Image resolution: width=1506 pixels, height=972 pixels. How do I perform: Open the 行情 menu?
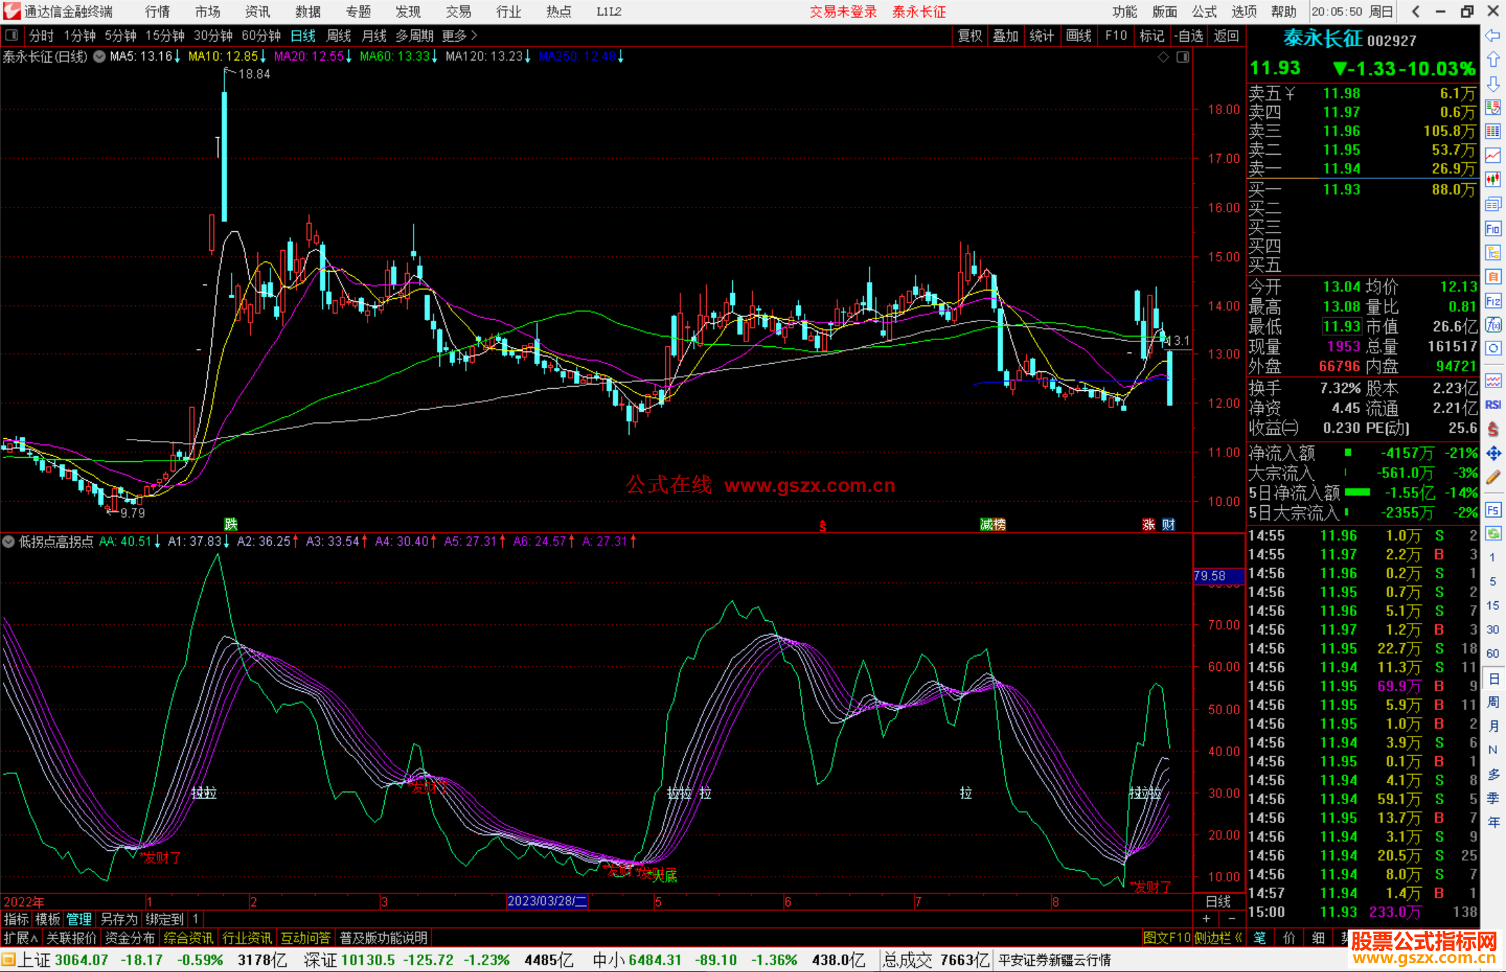point(158,12)
